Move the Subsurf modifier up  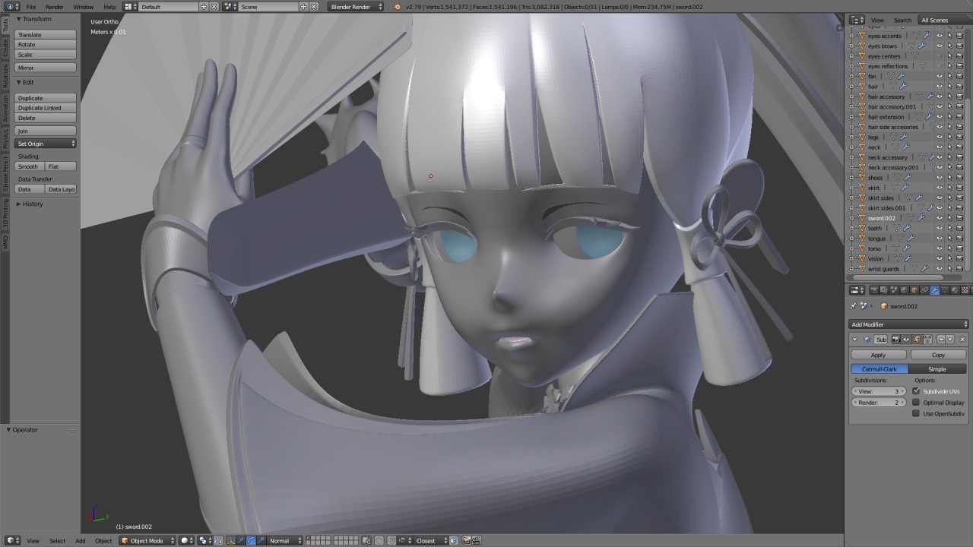(x=941, y=340)
